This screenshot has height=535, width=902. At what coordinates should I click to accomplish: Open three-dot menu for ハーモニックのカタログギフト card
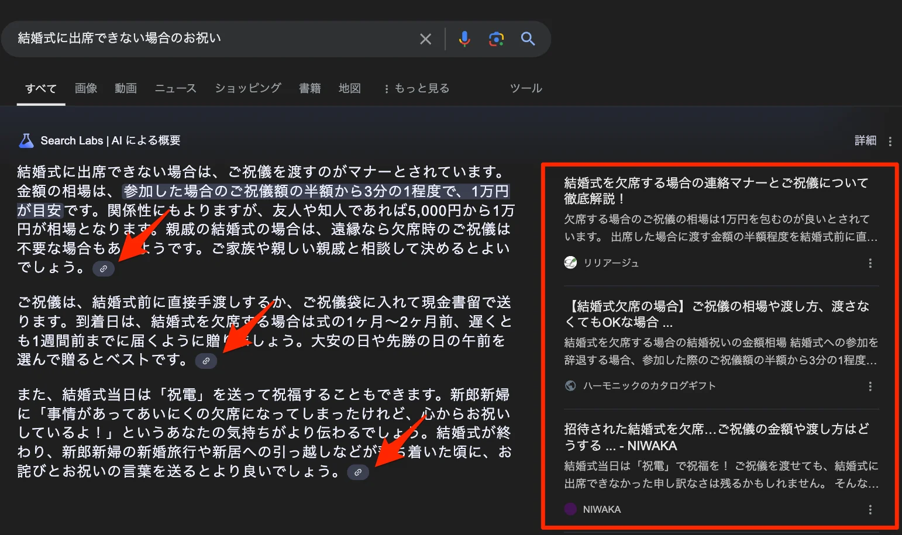pos(870,386)
